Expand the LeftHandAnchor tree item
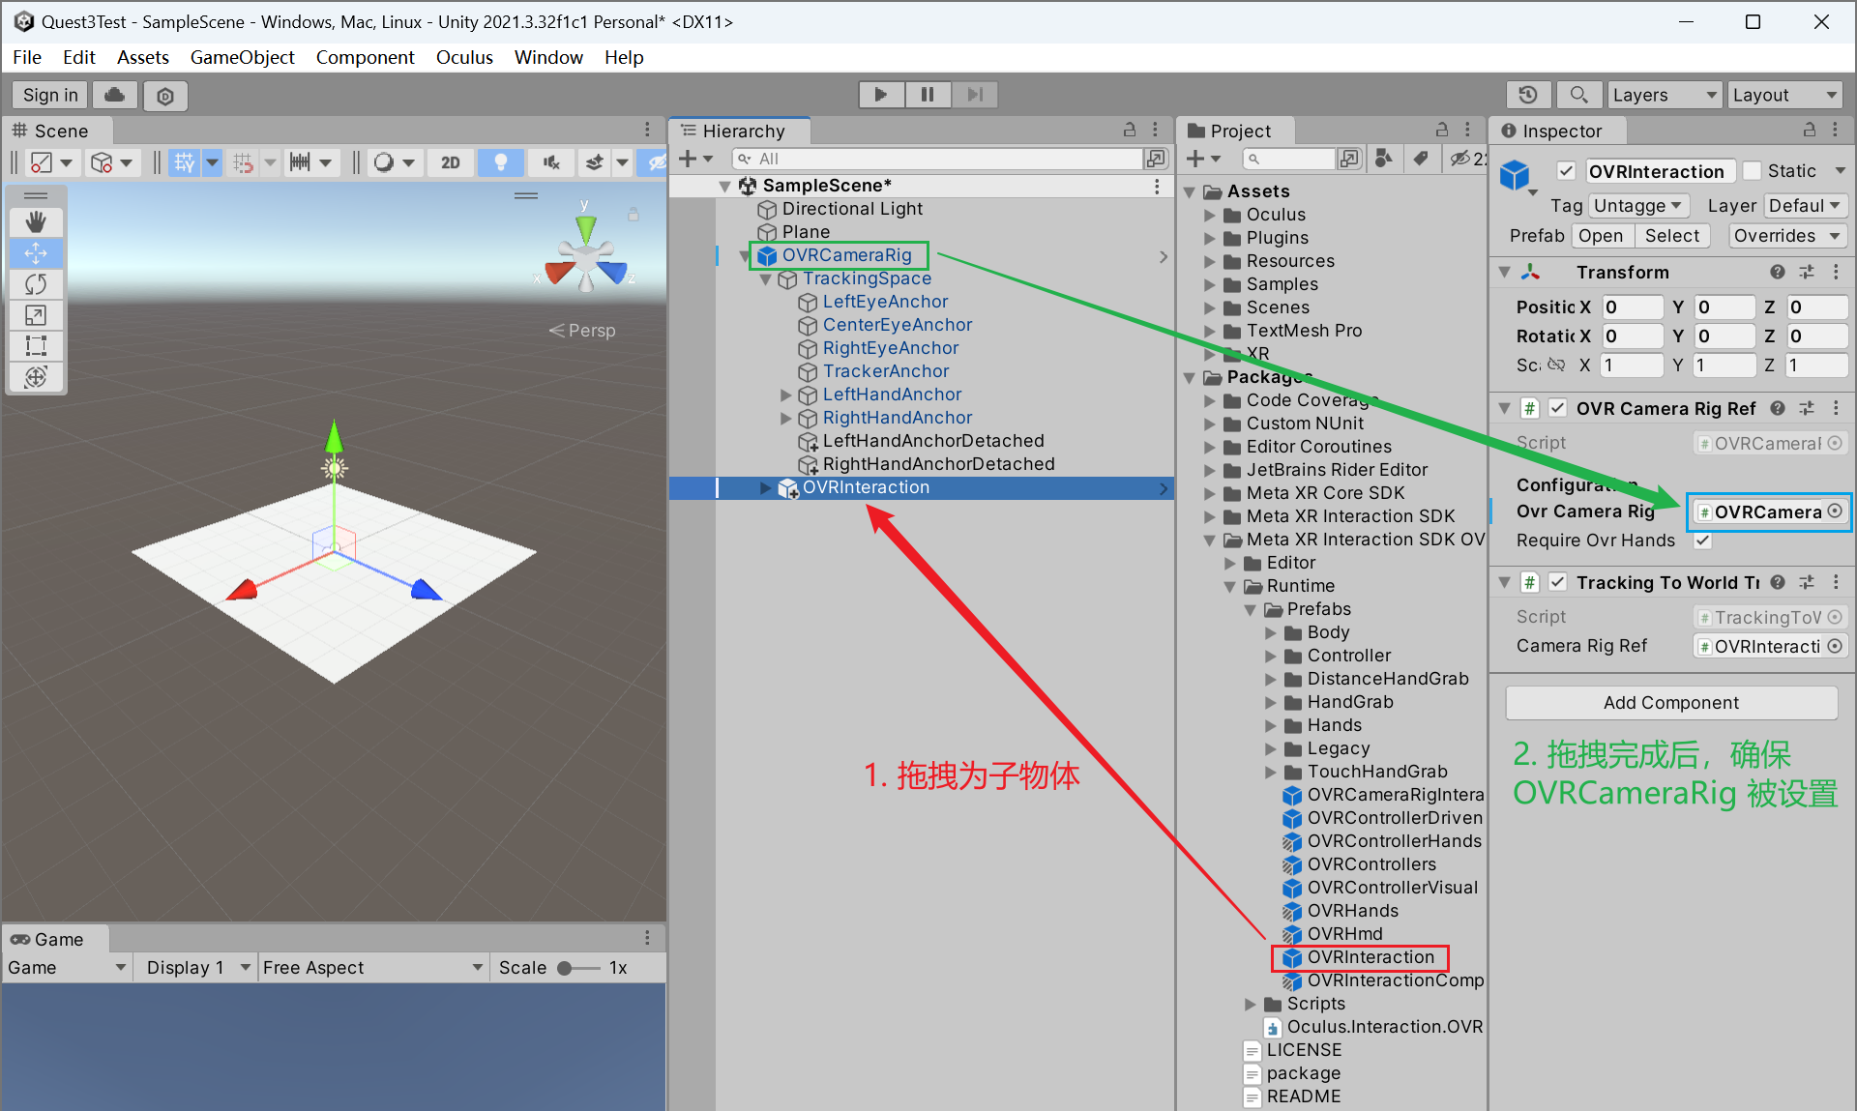 (x=786, y=395)
